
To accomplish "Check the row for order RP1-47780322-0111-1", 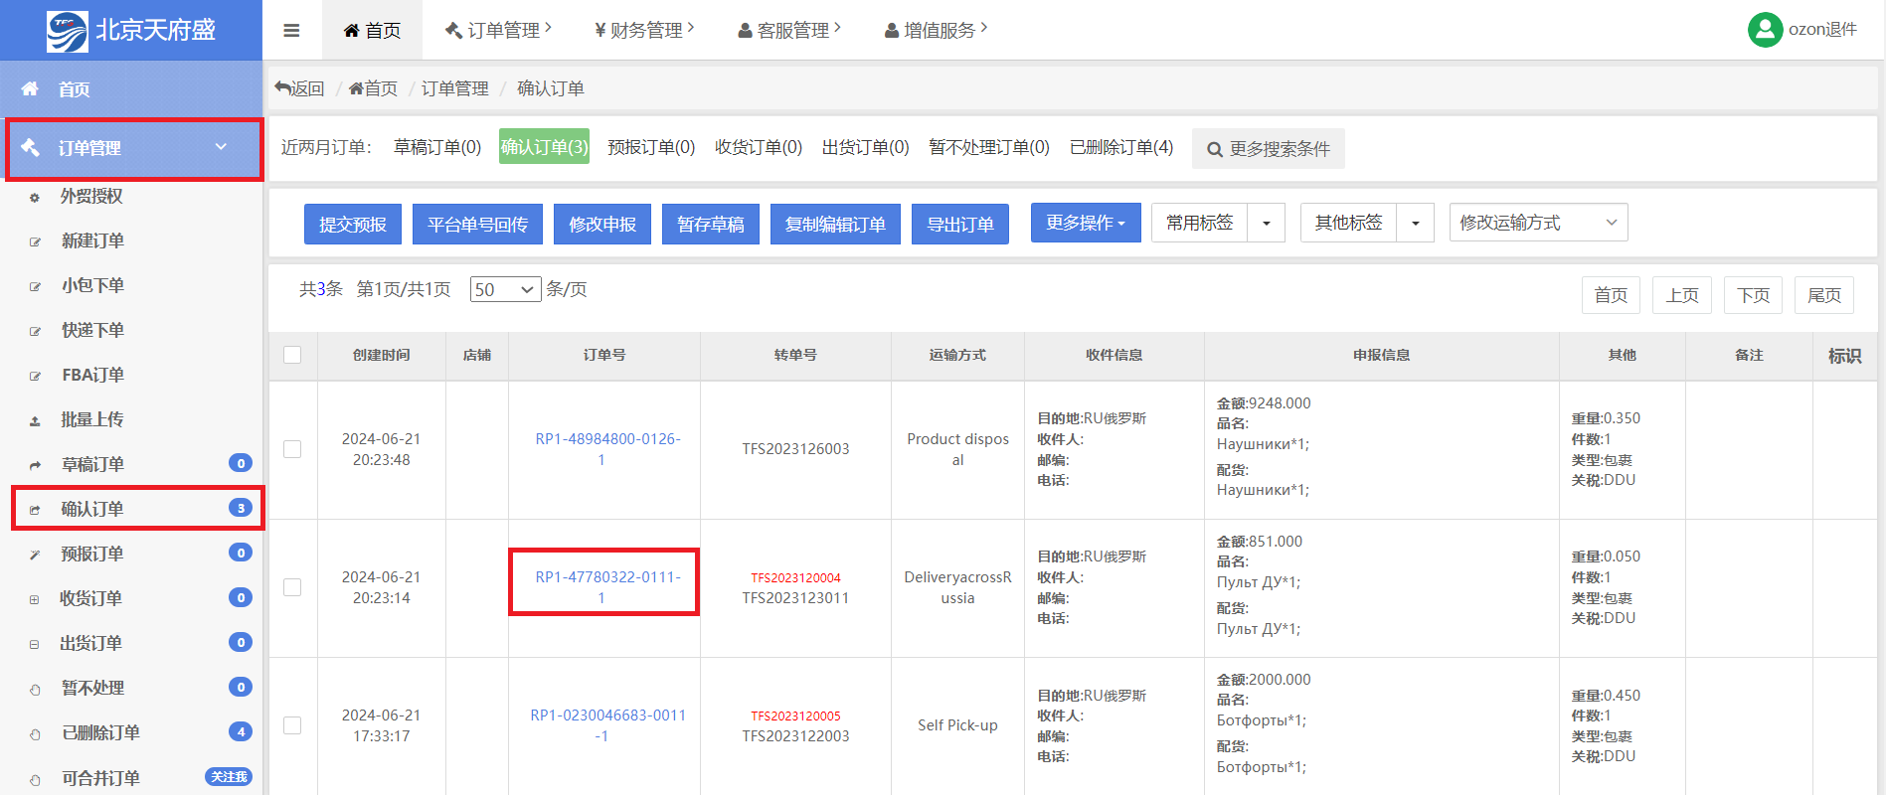I will pyautogui.click(x=292, y=587).
